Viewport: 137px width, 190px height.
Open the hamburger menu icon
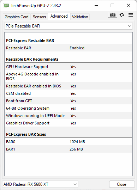[x=131, y=15]
